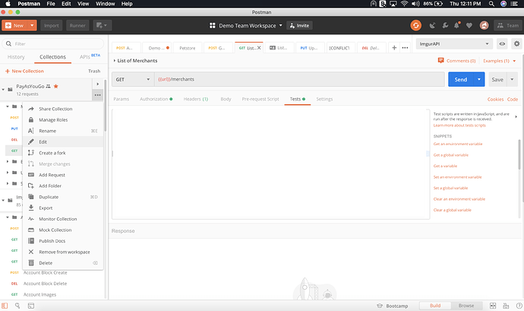Click the pencil Edit icon in menu
The image size is (524, 311).
(x=31, y=141)
